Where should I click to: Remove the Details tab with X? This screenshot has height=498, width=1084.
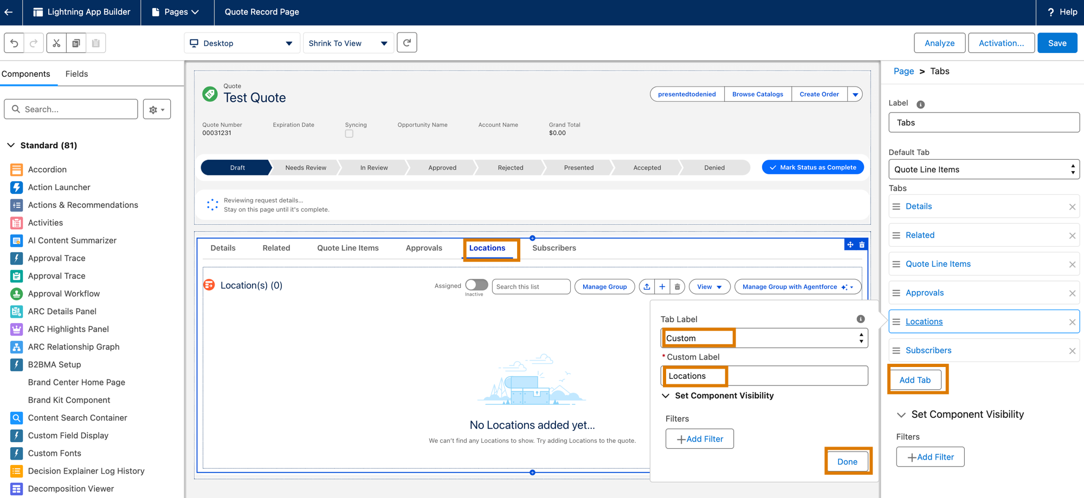coord(1072,207)
